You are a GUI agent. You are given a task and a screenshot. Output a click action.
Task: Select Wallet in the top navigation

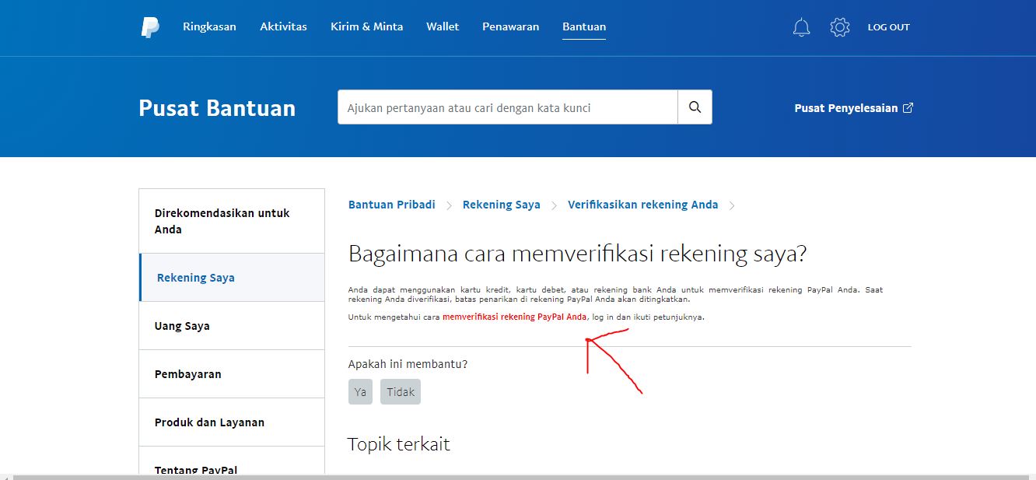(443, 26)
